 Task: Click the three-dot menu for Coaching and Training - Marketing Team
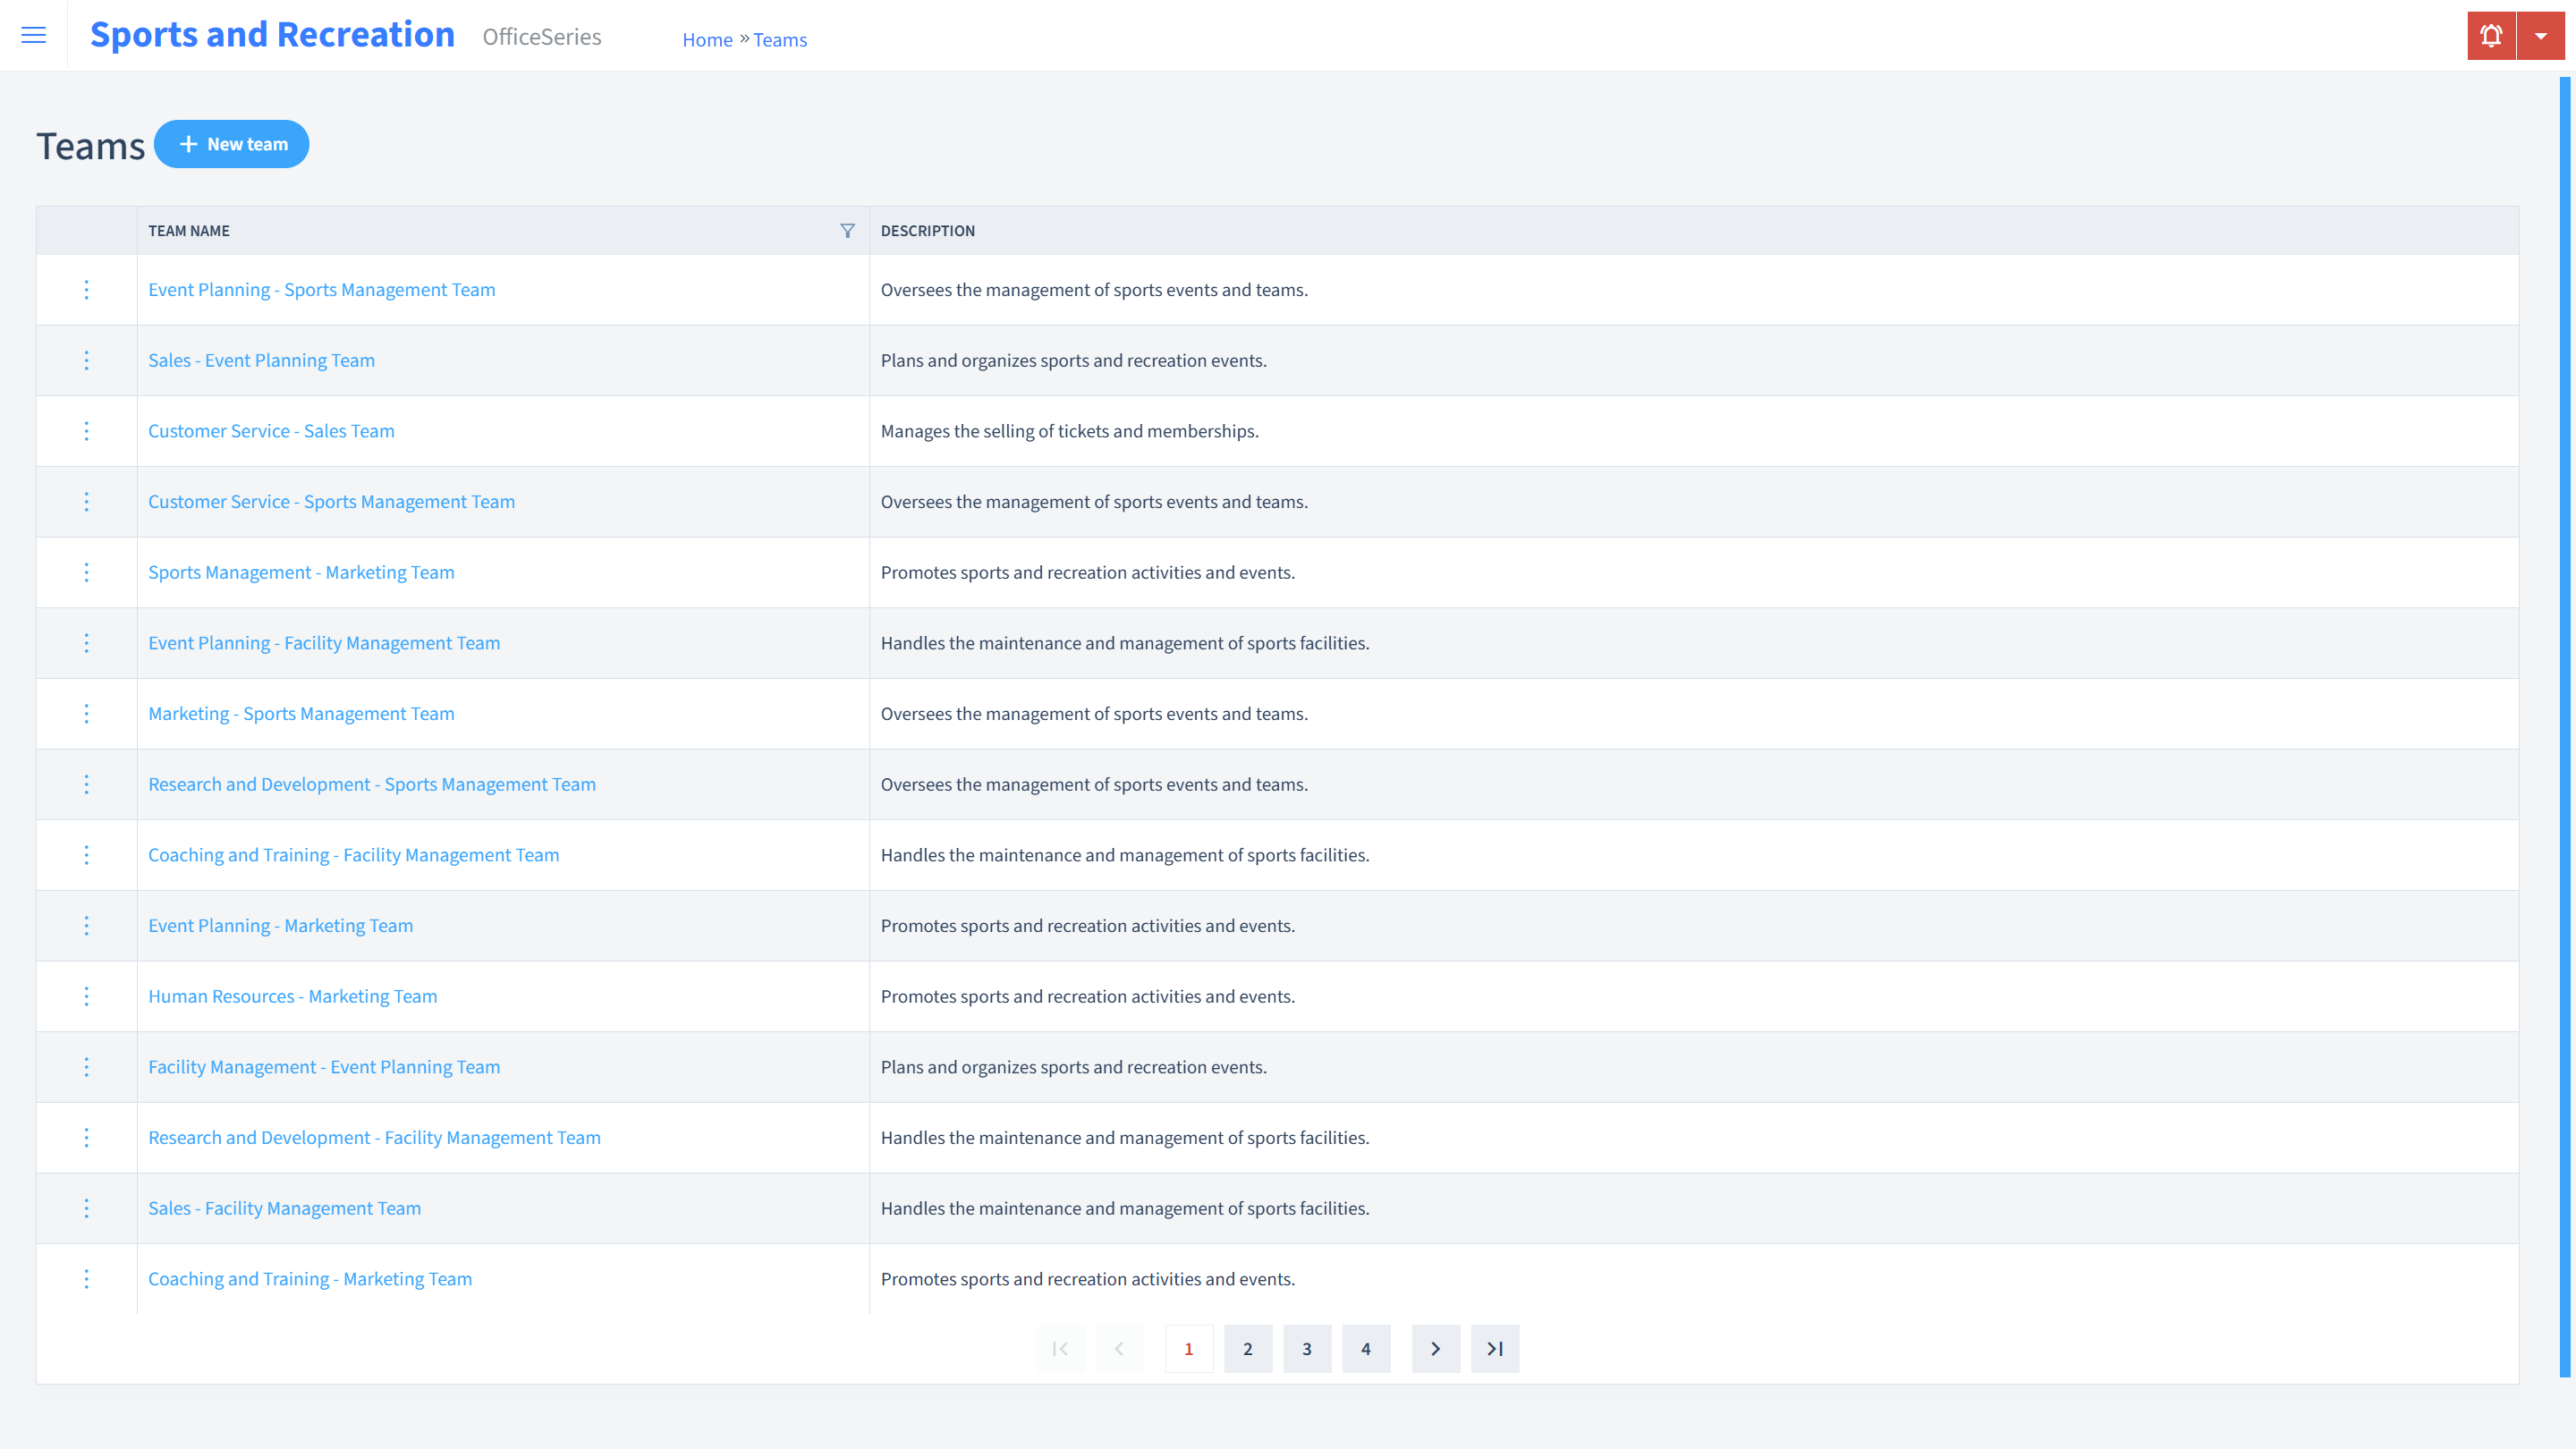(85, 1279)
